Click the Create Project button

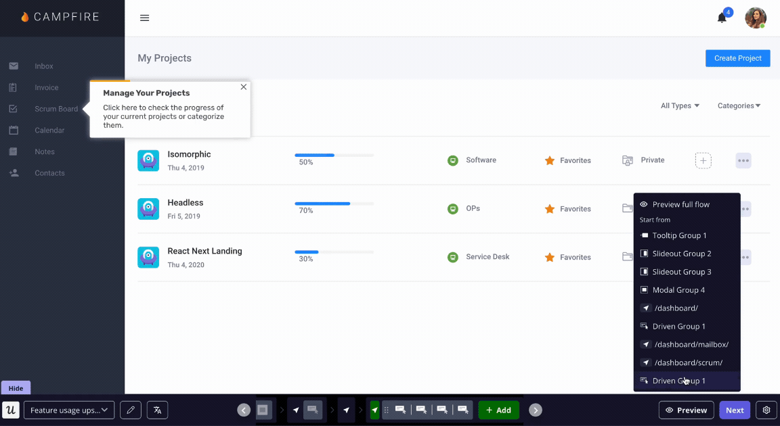(737, 58)
